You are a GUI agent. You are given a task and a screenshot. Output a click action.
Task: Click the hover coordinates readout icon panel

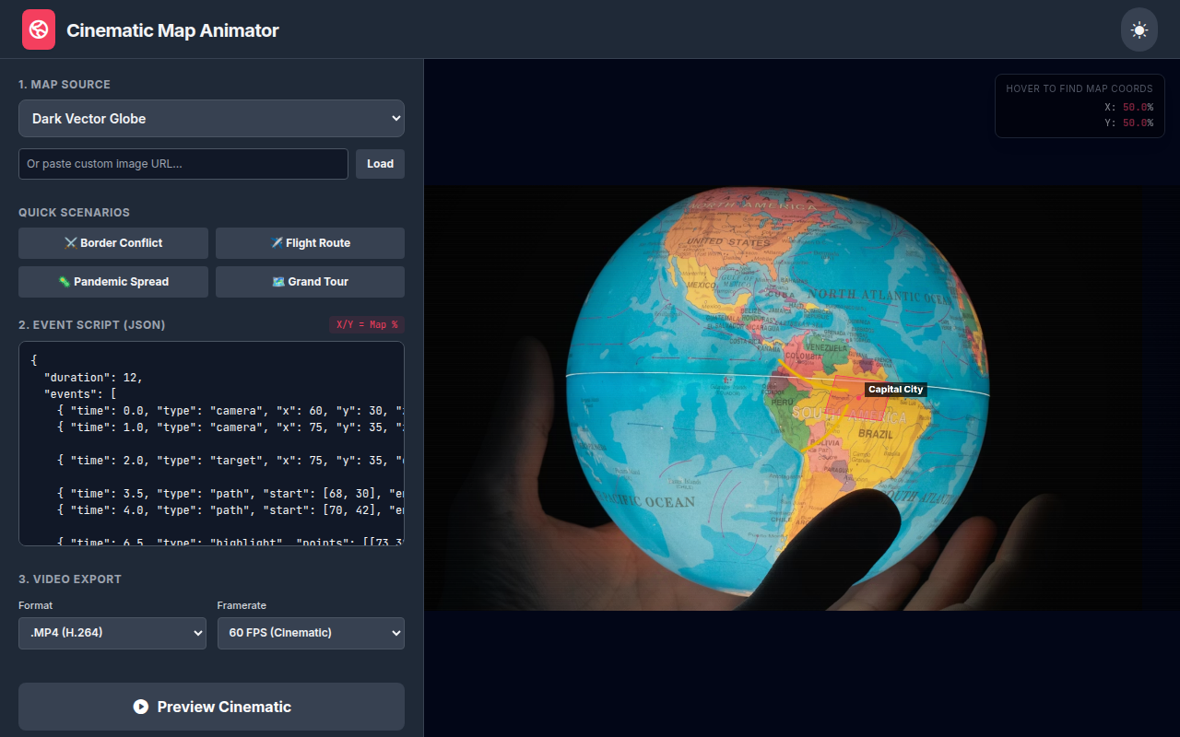pos(1079,105)
